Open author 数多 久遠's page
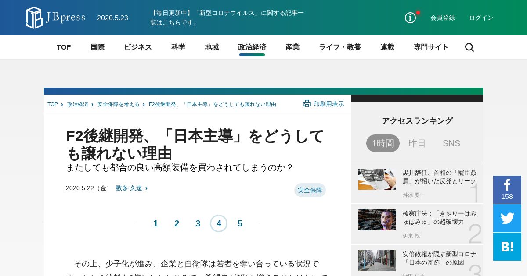Viewport: 527px width, 276px height. (129, 188)
